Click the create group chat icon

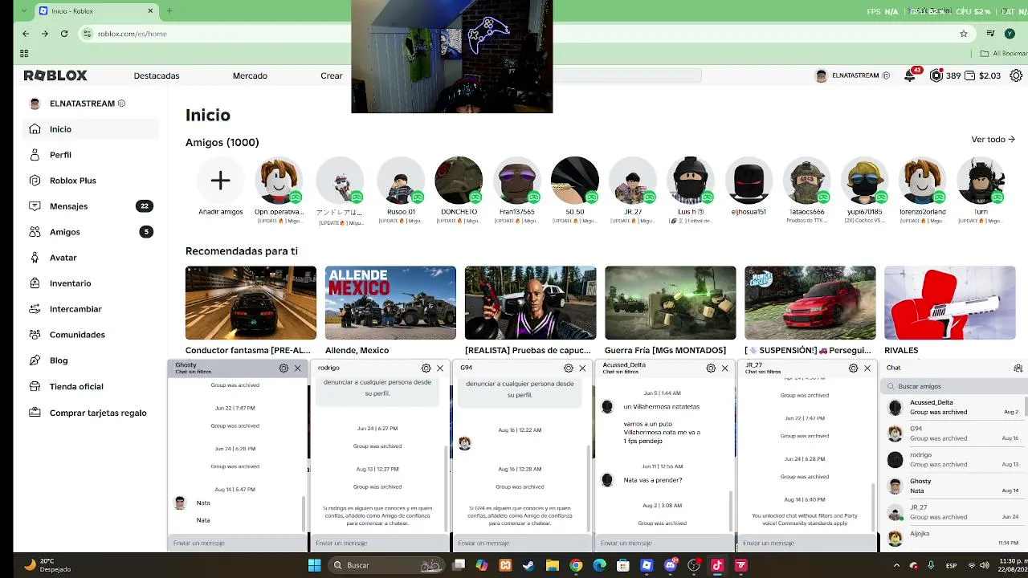point(1018,368)
